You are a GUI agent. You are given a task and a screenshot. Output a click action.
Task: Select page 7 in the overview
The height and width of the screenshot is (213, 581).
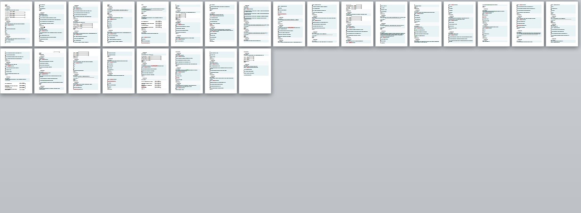pos(221,24)
